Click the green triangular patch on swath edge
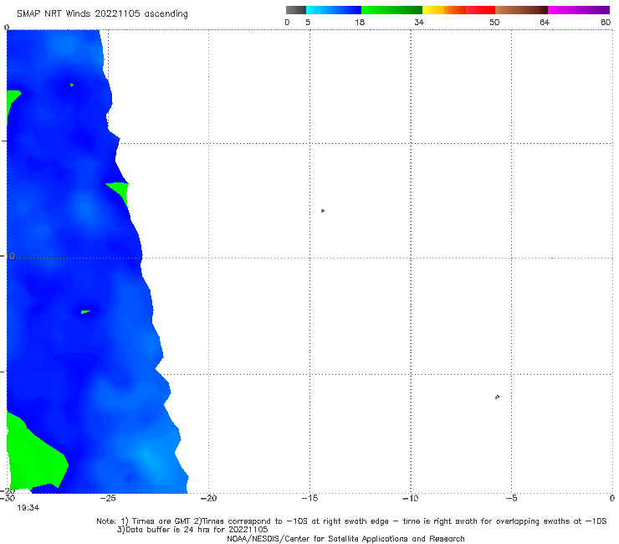Image resolution: width=619 pixels, height=544 pixels. pos(120,192)
